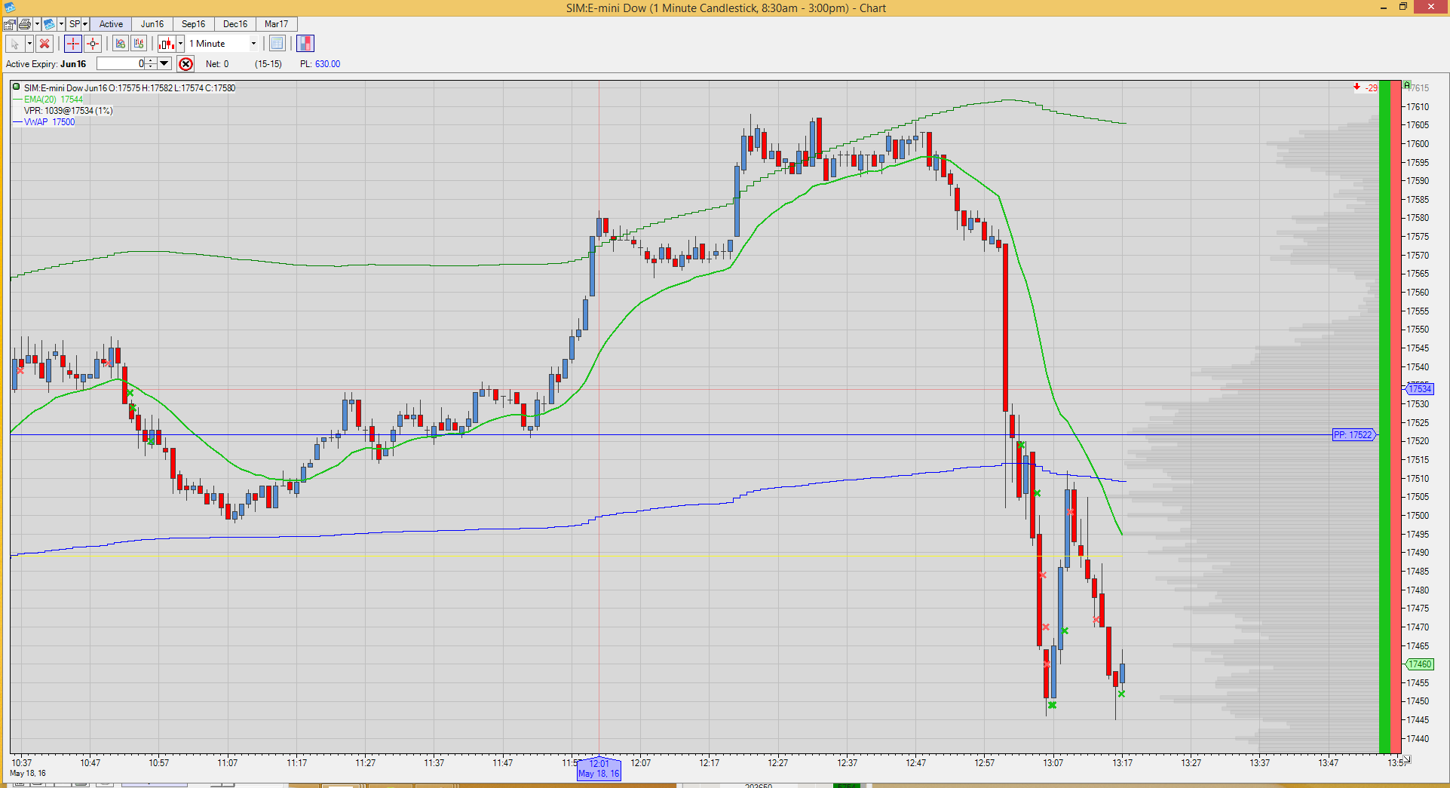The height and width of the screenshot is (788, 1450).
Task: Click the application icon in title bar
Action: click(9, 8)
